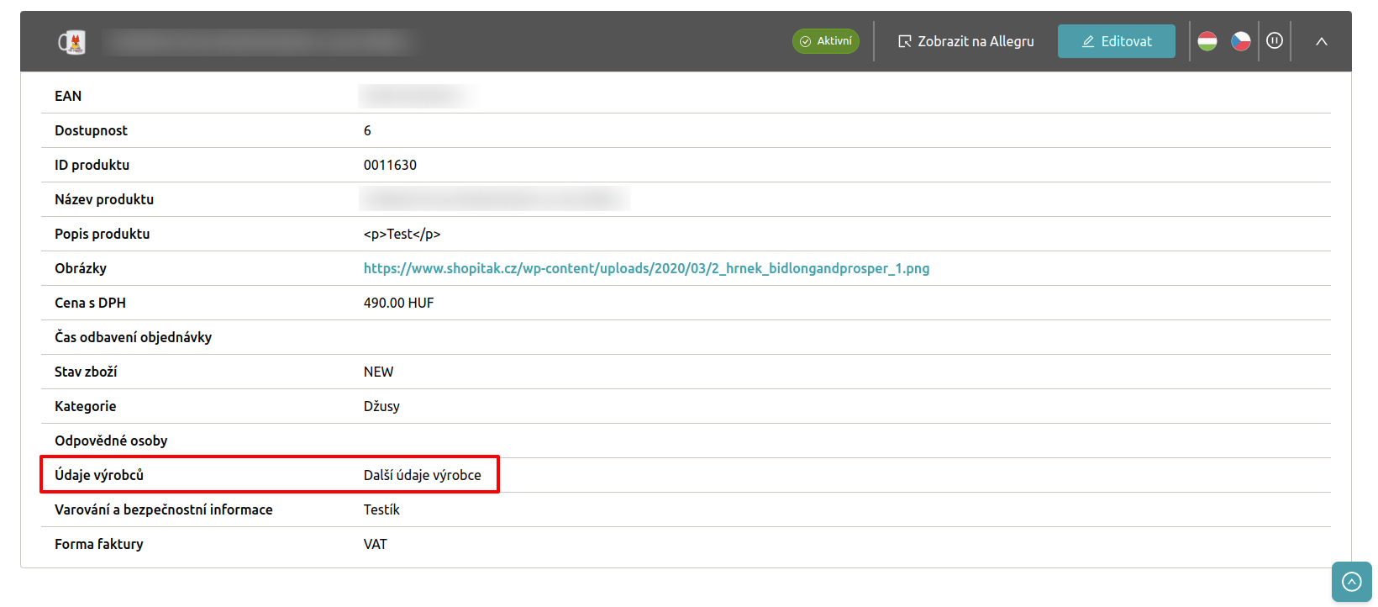This screenshot has width=1378, height=607.
Task: Click the Údaje výrobců row label
Action: pyautogui.click(x=99, y=475)
